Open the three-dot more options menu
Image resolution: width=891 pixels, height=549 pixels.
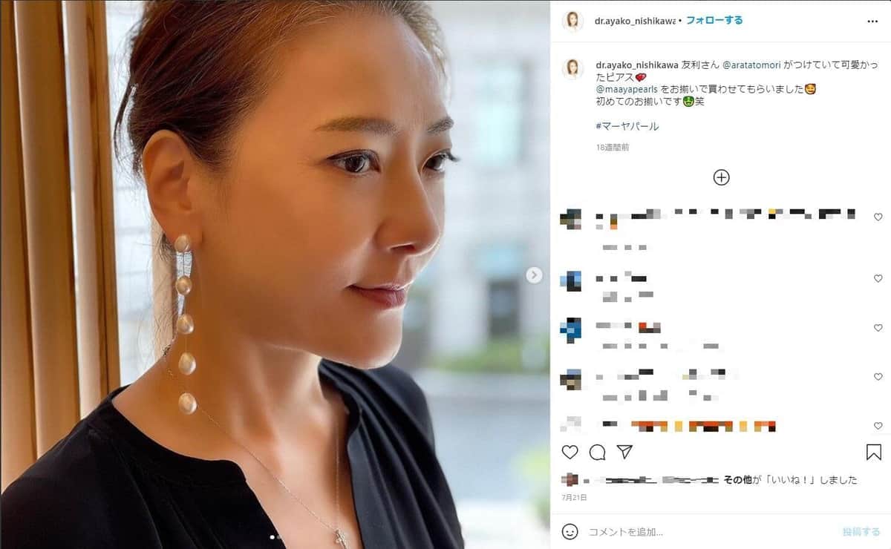point(872,22)
